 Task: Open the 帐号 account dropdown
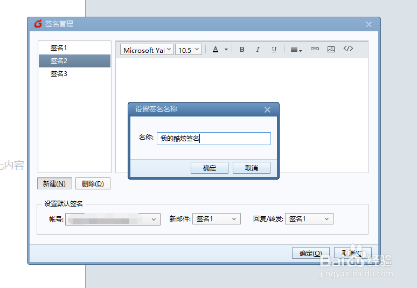[x=113, y=220]
